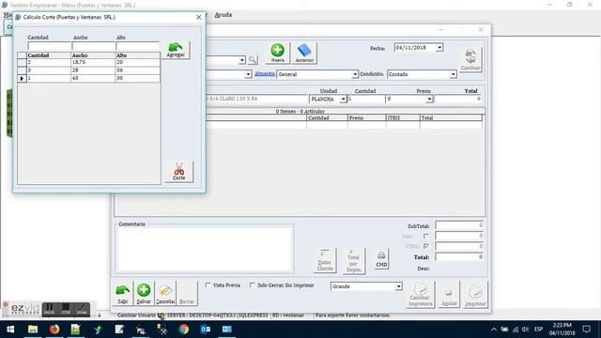601x338 pixels.
Task: Click the Datos Cliente button
Action: coord(325,260)
